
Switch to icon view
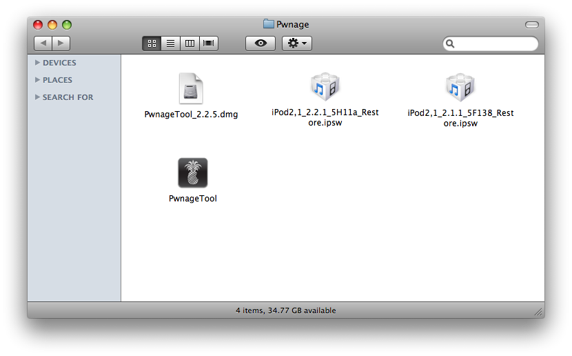[152, 43]
